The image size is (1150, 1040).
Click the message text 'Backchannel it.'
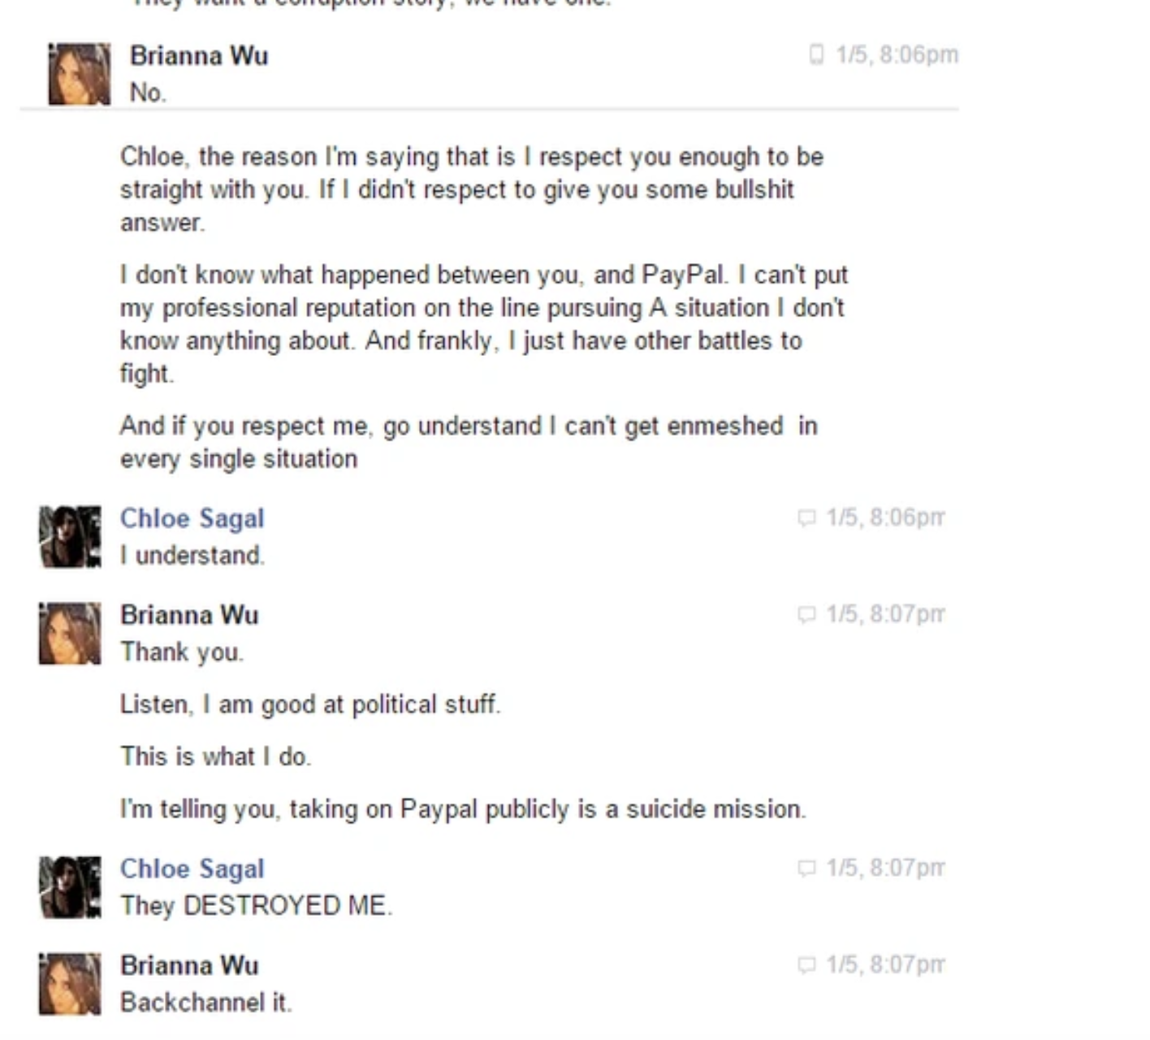205,1003
